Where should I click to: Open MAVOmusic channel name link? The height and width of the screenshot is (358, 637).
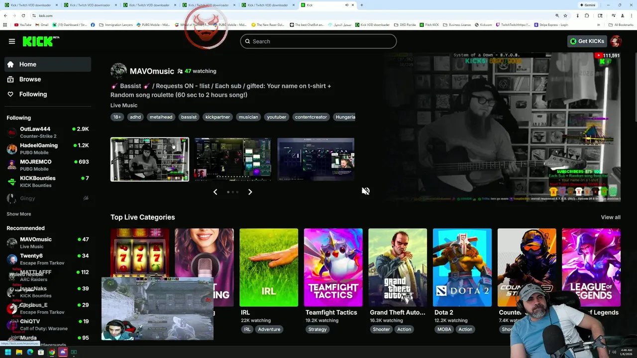(152, 71)
